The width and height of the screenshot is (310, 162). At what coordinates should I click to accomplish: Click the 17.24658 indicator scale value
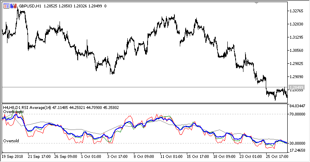297,150
